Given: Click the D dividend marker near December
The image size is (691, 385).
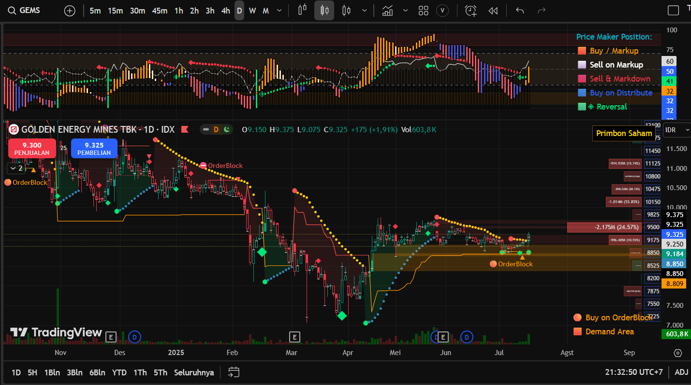Looking at the screenshot, I should [135, 336].
